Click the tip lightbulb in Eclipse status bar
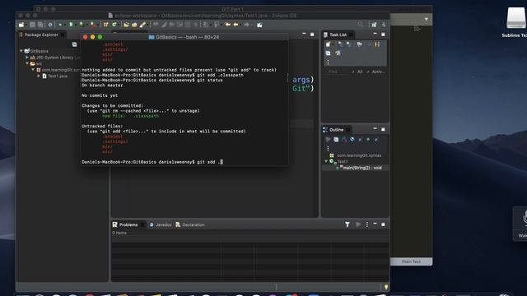The width and height of the screenshot is (527, 296). (x=386, y=287)
